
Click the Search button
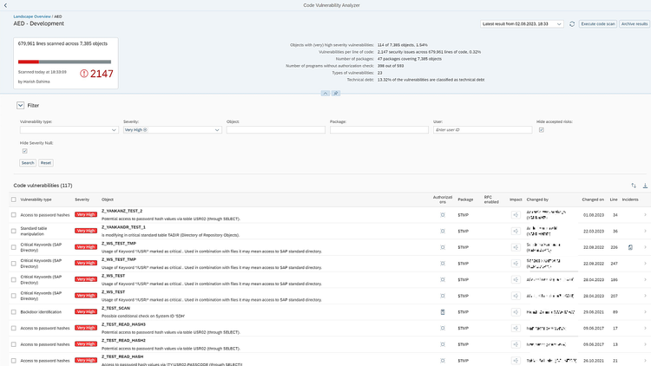click(x=28, y=163)
